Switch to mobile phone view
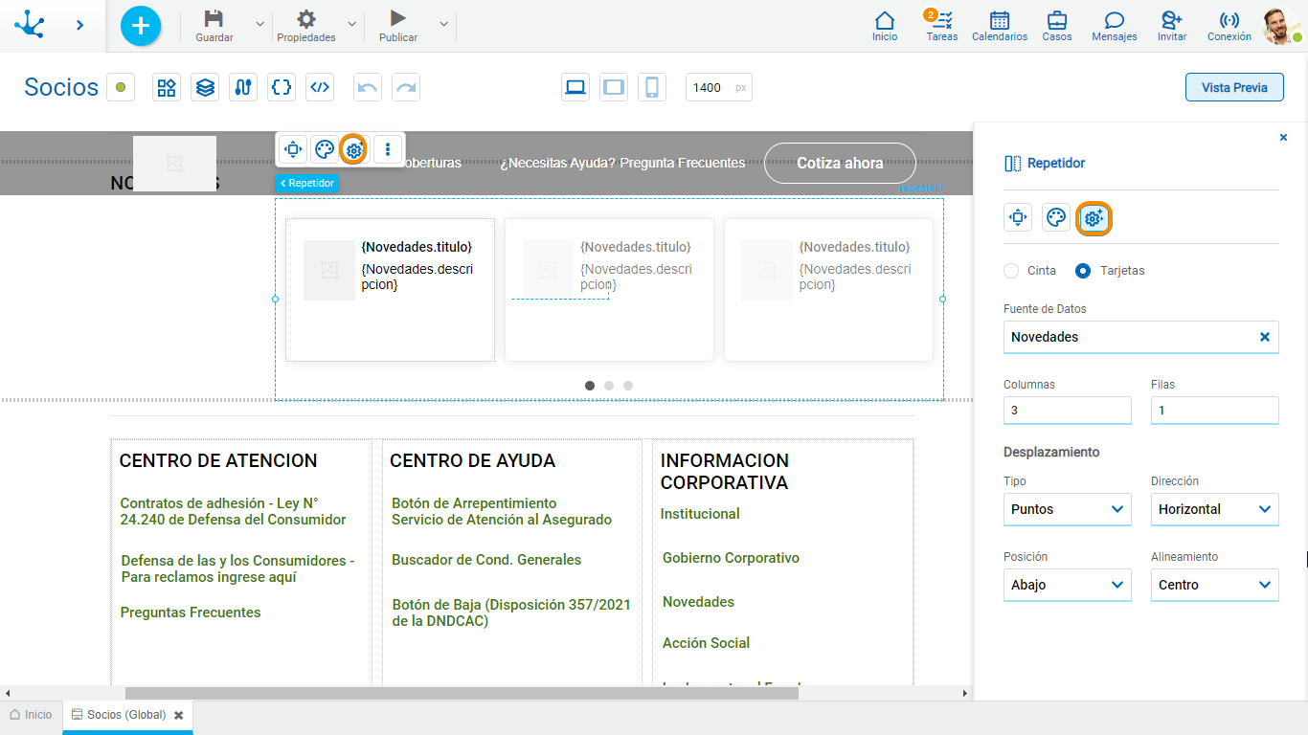The width and height of the screenshot is (1308, 735). tap(652, 87)
